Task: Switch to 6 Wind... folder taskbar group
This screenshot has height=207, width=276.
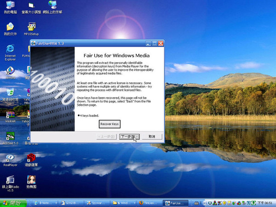Action: (124, 203)
